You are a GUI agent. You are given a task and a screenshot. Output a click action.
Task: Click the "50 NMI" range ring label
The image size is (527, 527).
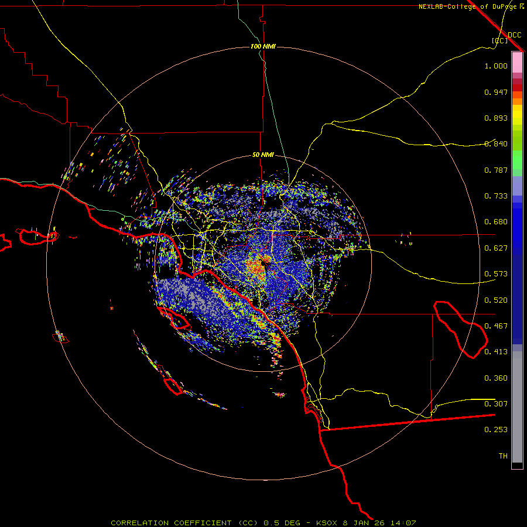pyautogui.click(x=263, y=155)
